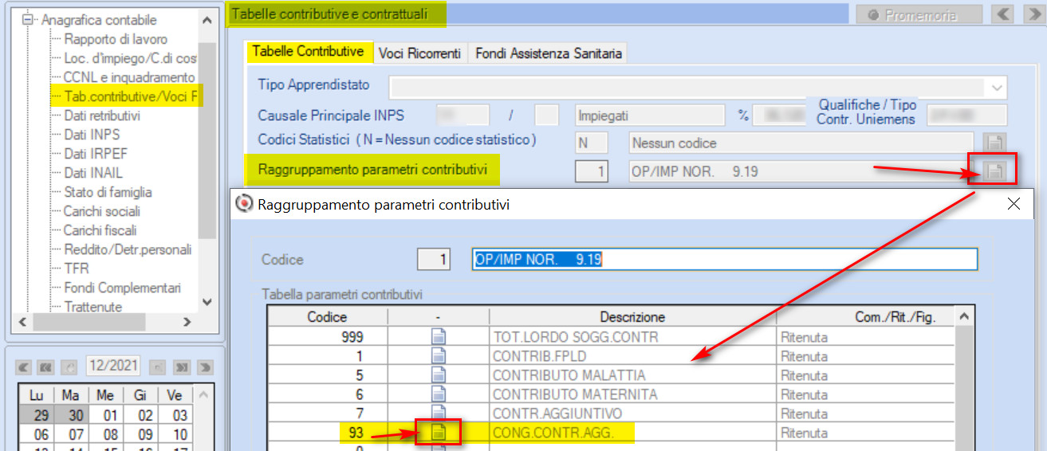1047x451 pixels.
Task: Click the OP/IMP NOR. 9.19 description field in dialog
Action: pyautogui.click(x=724, y=260)
